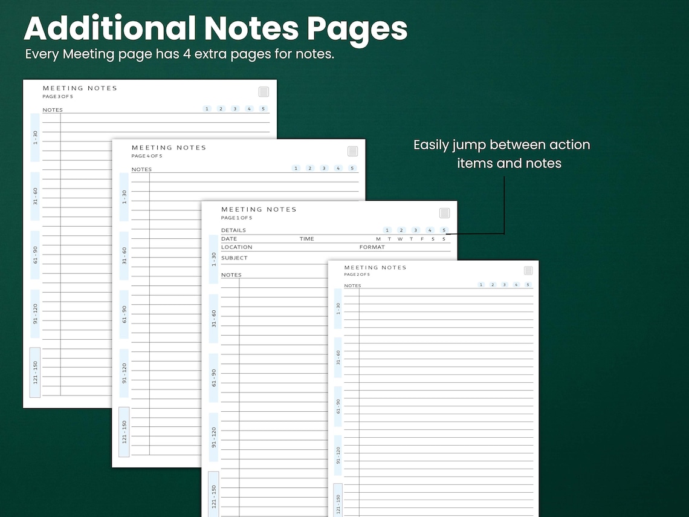Select jump circle "4" on Page 4
This screenshot has height=517, width=689.
338,168
